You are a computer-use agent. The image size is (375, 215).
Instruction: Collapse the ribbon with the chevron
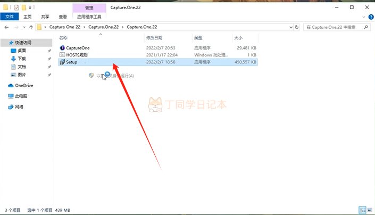364,17
